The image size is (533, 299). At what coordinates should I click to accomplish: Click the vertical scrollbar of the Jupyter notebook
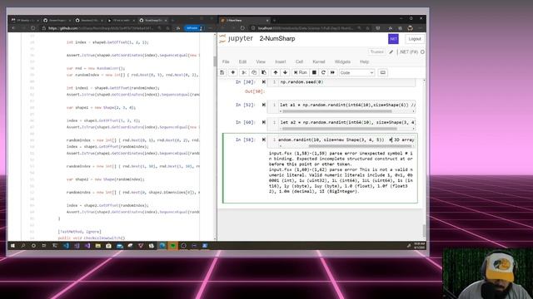[x=424, y=231]
